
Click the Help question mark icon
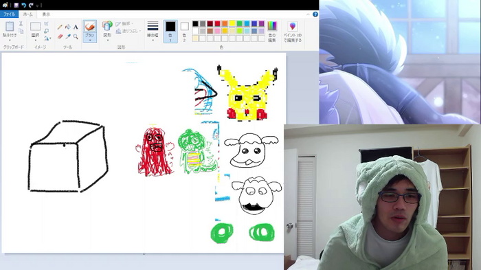click(315, 14)
